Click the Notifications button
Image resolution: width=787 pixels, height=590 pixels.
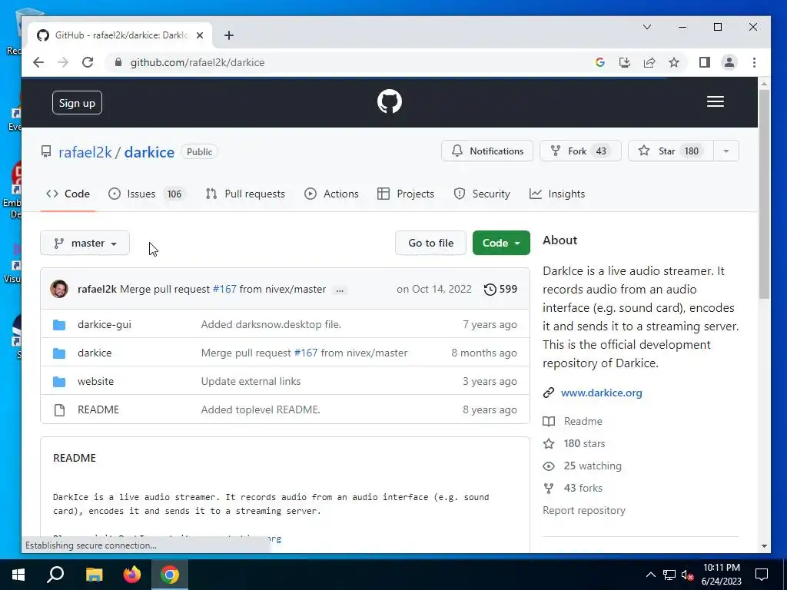[x=486, y=151]
